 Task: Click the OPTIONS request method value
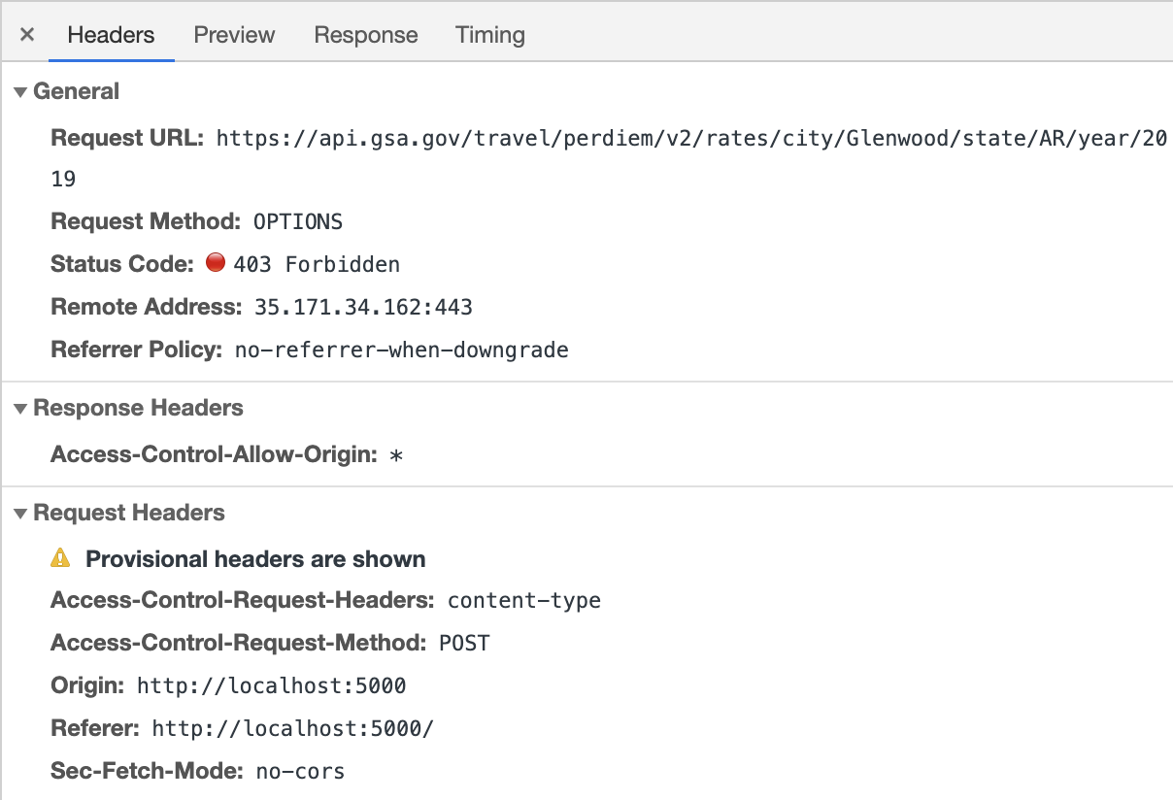(298, 221)
